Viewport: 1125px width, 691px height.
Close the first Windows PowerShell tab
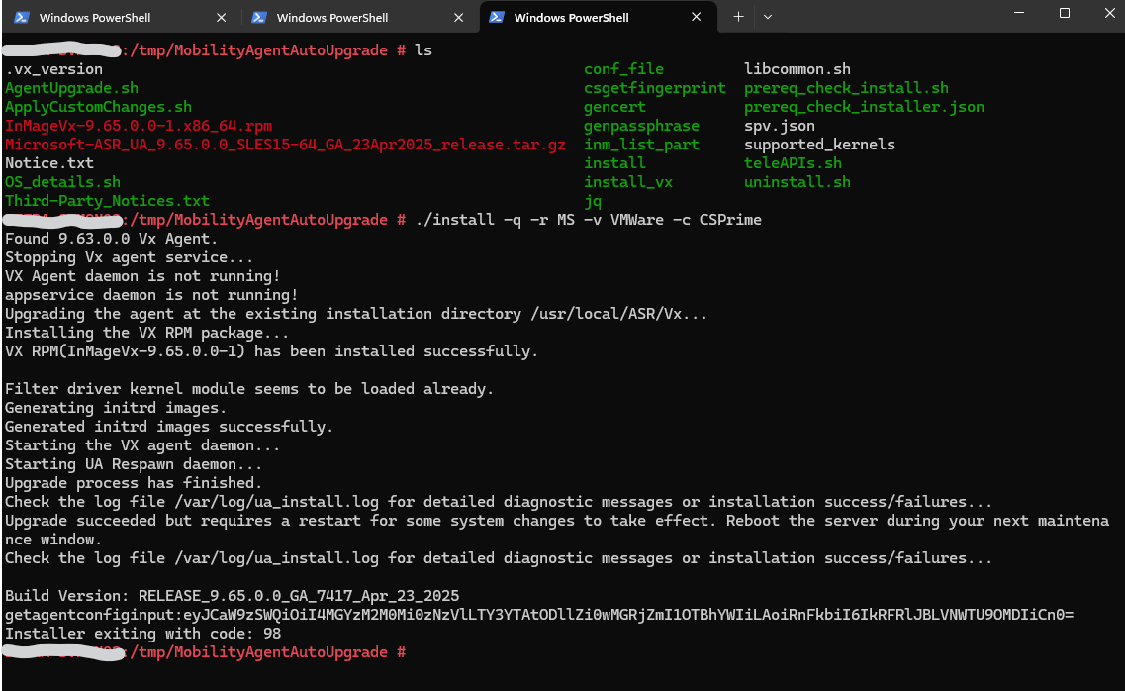[221, 17]
